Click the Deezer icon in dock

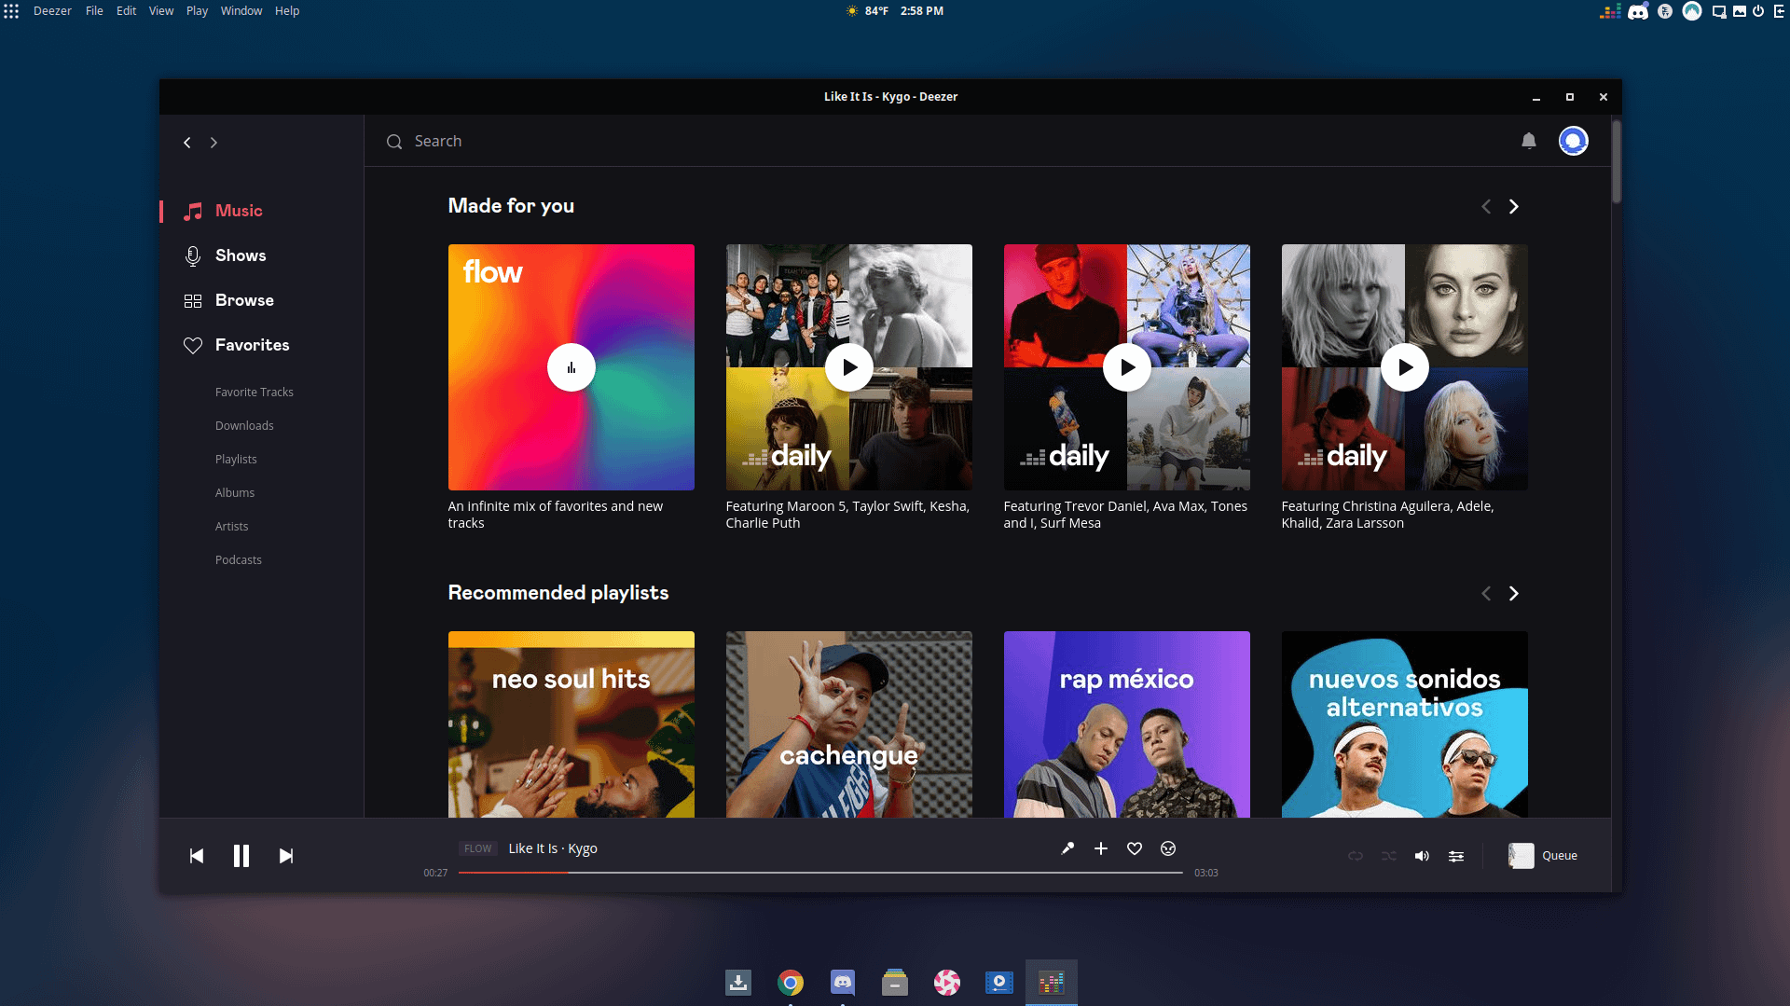pos(1052,983)
